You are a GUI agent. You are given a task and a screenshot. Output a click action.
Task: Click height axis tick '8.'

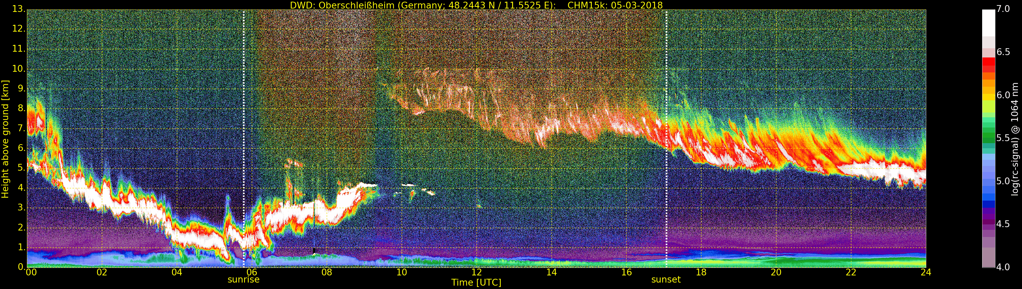click(x=21, y=108)
